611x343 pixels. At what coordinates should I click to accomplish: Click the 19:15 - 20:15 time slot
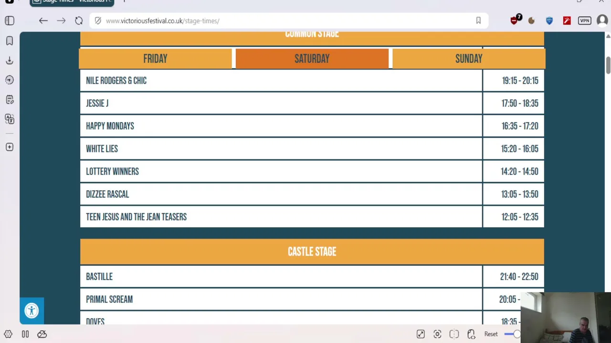pyautogui.click(x=520, y=81)
